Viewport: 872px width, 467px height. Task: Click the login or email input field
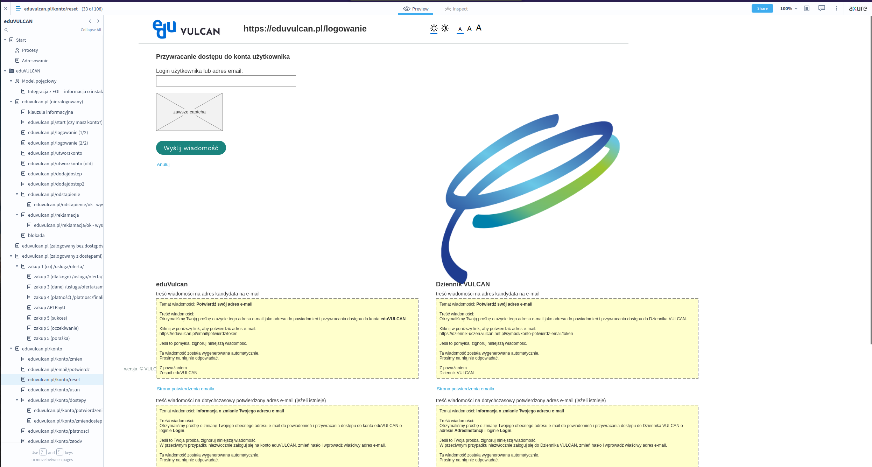tap(226, 81)
